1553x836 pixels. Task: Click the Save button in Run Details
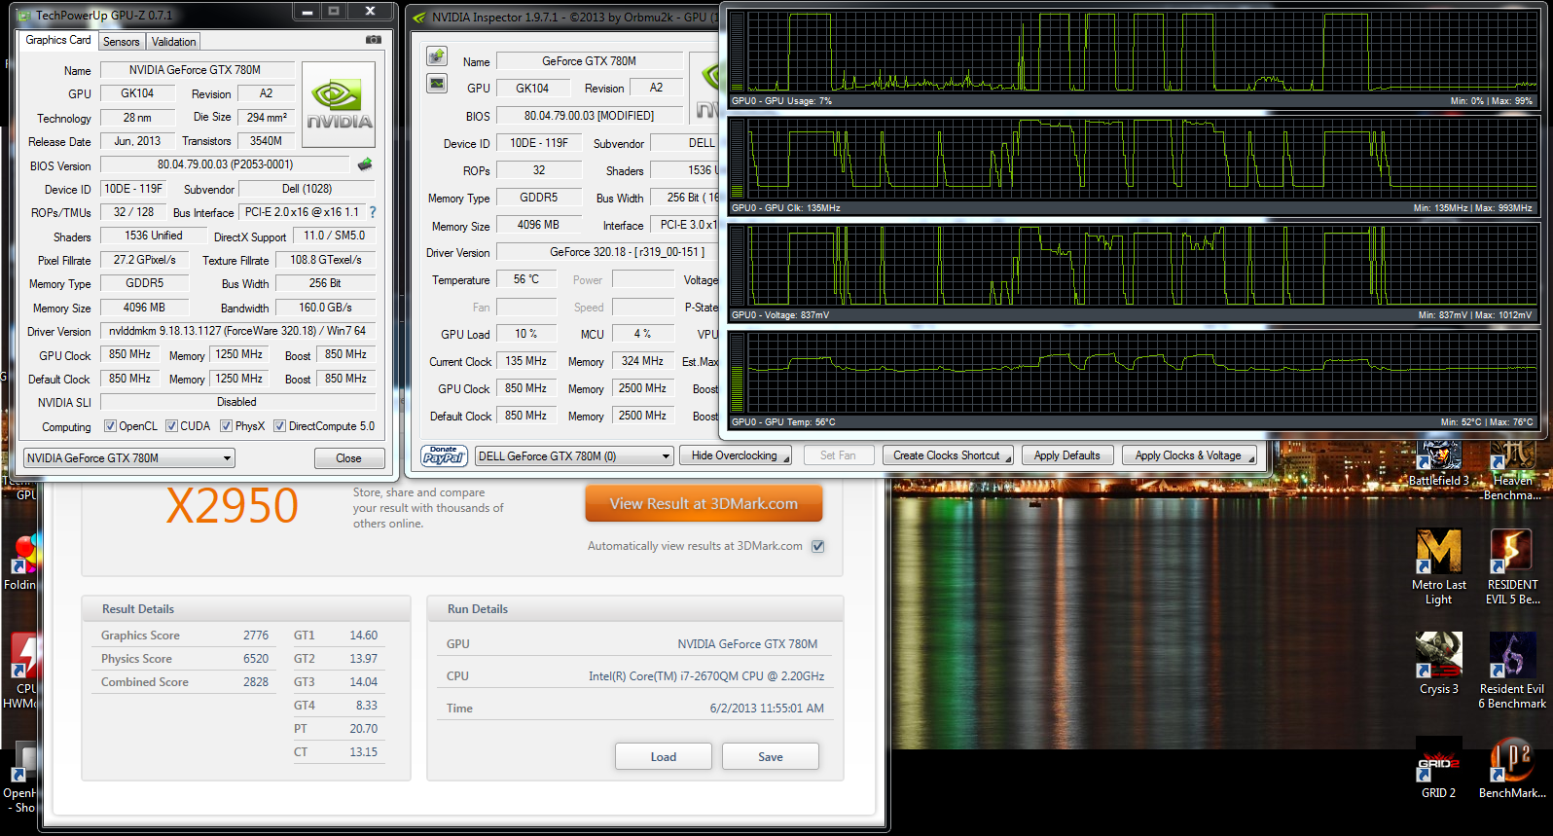click(771, 757)
